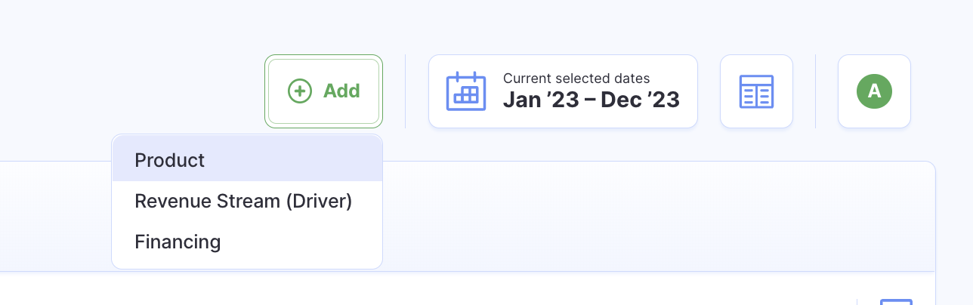The image size is (973, 305).
Task: Open the Jan '23 – Dec '23 date range
Action: [x=591, y=100]
